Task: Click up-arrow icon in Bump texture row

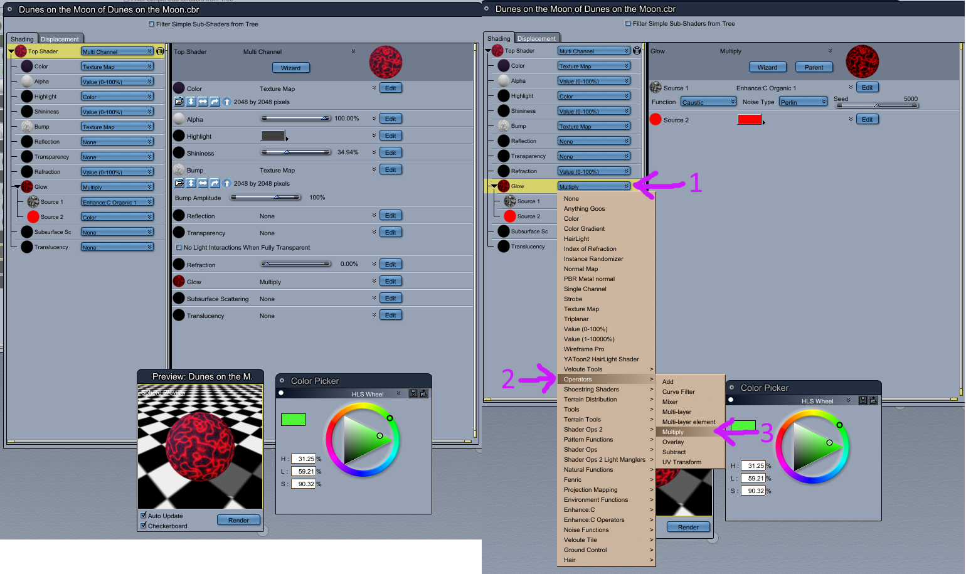Action: [226, 183]
